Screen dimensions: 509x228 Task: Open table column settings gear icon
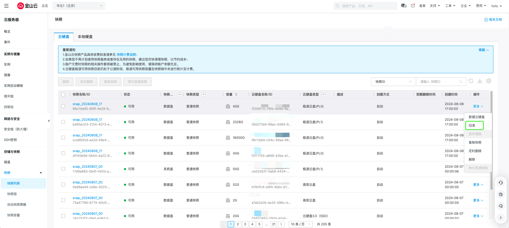pos(489,81)
